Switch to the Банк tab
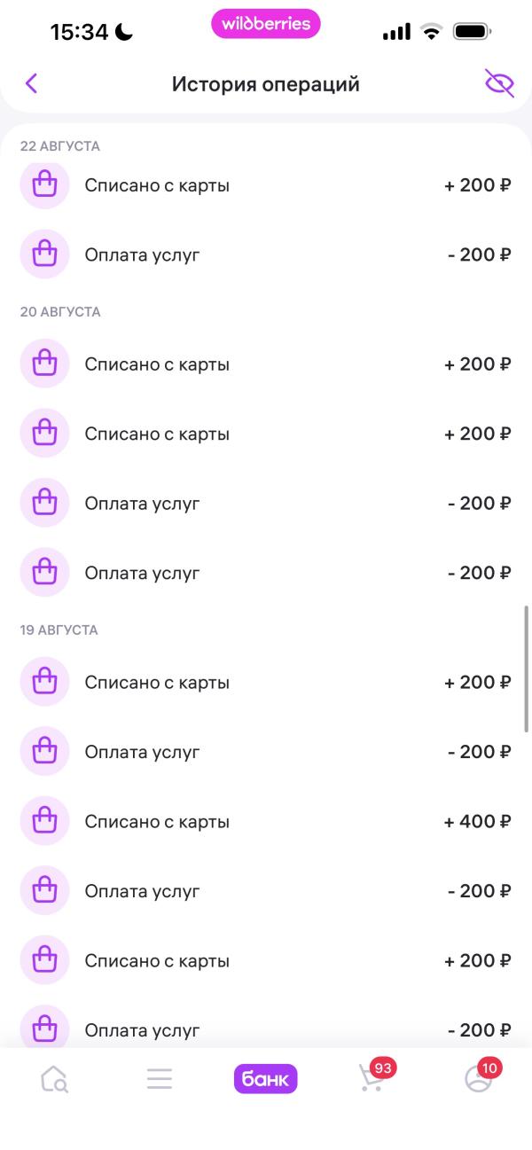The width and height of the screenshot is (532, 1150). tap(265, 1079)
